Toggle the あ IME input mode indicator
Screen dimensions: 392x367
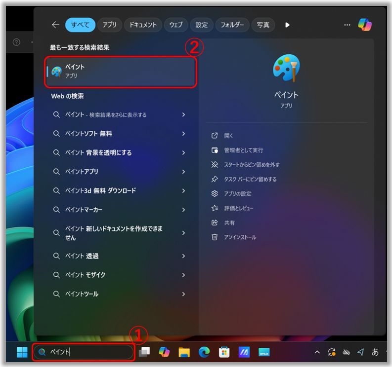click(x=375, y=352)
